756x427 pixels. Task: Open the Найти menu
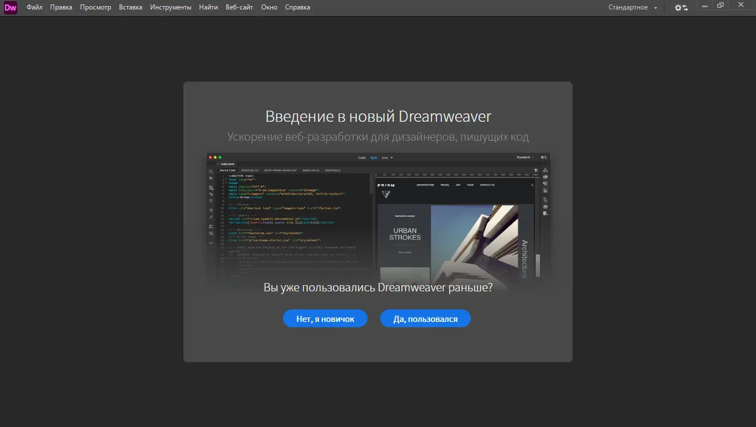(x=208, y=7)
